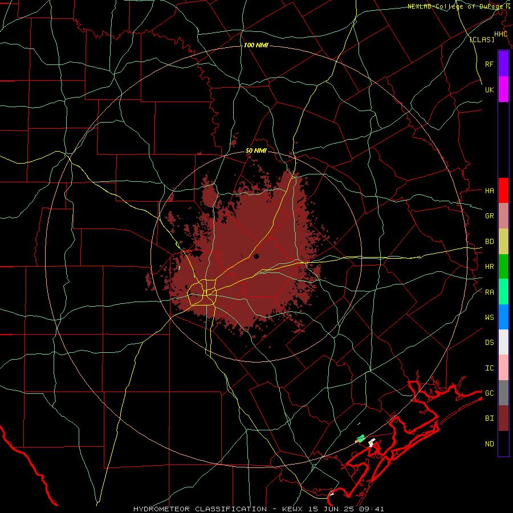Image resolution: width=513 pixels, height=513 pixels.
Task: Click the ND black legend swatch
Action: click(503, 443)
